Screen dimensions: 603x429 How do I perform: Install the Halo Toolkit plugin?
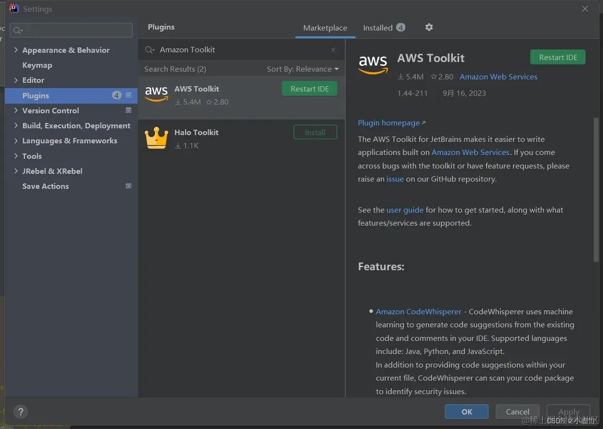(315, 132)
